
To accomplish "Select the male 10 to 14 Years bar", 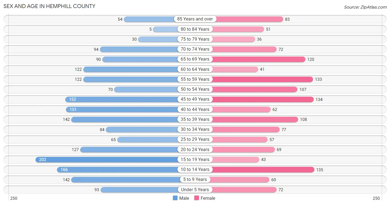I will (117, 170).
